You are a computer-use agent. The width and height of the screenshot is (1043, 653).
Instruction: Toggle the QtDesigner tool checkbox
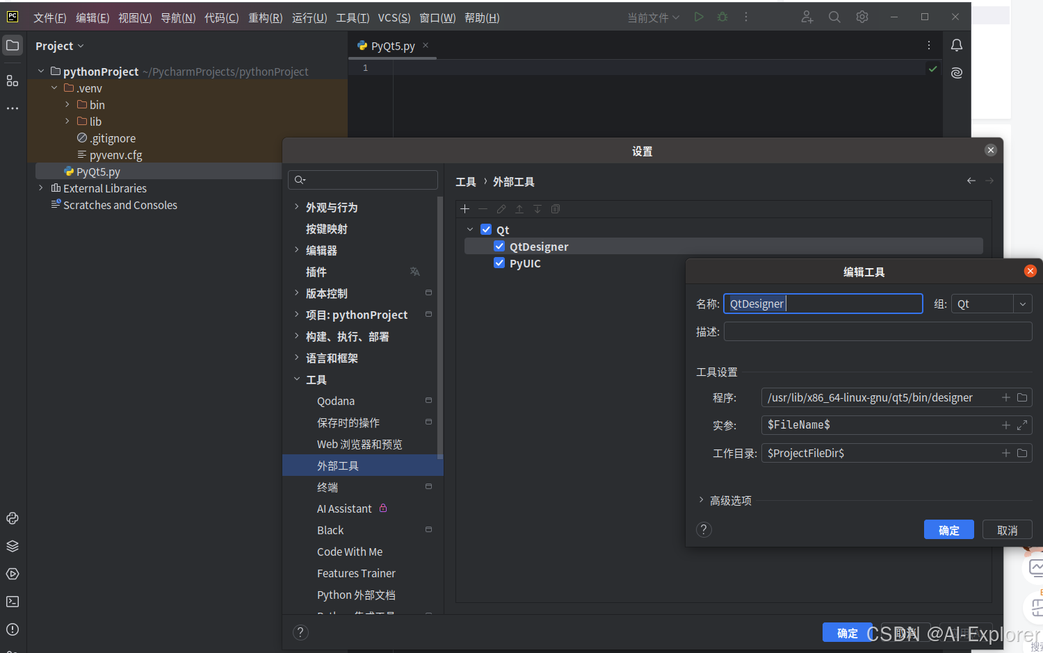click(499, 246)
